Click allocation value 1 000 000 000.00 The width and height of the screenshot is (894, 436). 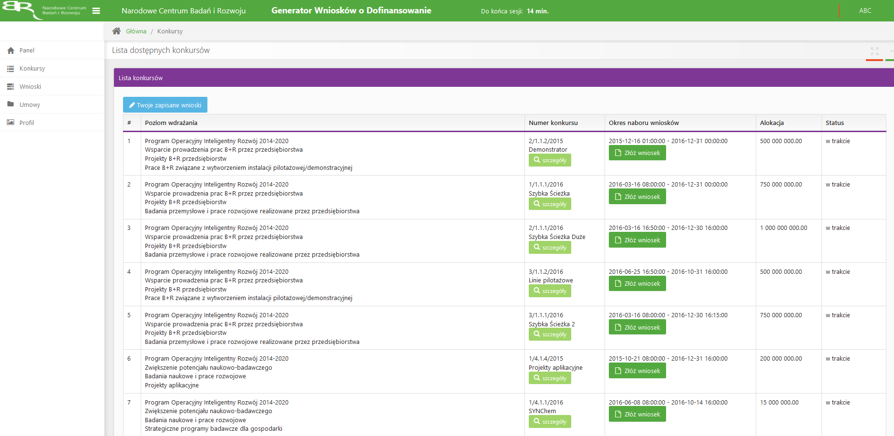(x=783, y=228)
